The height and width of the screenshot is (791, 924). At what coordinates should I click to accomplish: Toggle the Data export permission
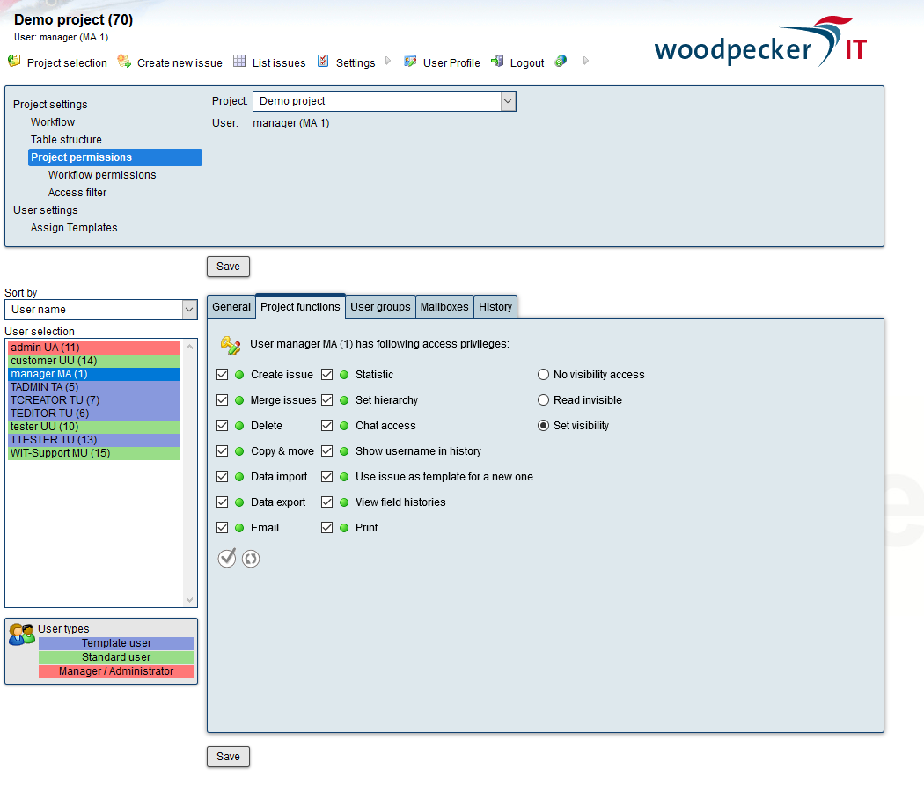223,502
